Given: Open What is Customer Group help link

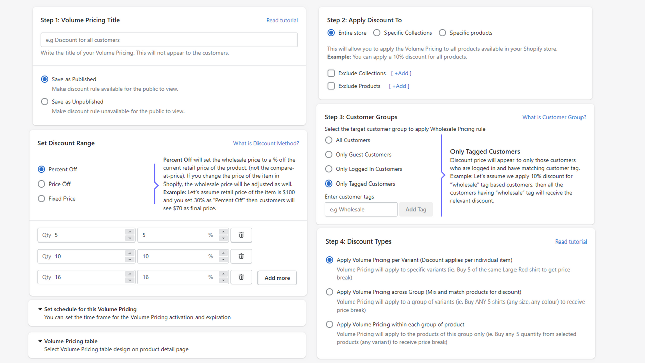Looking at the screenshot, I should 554,117.
